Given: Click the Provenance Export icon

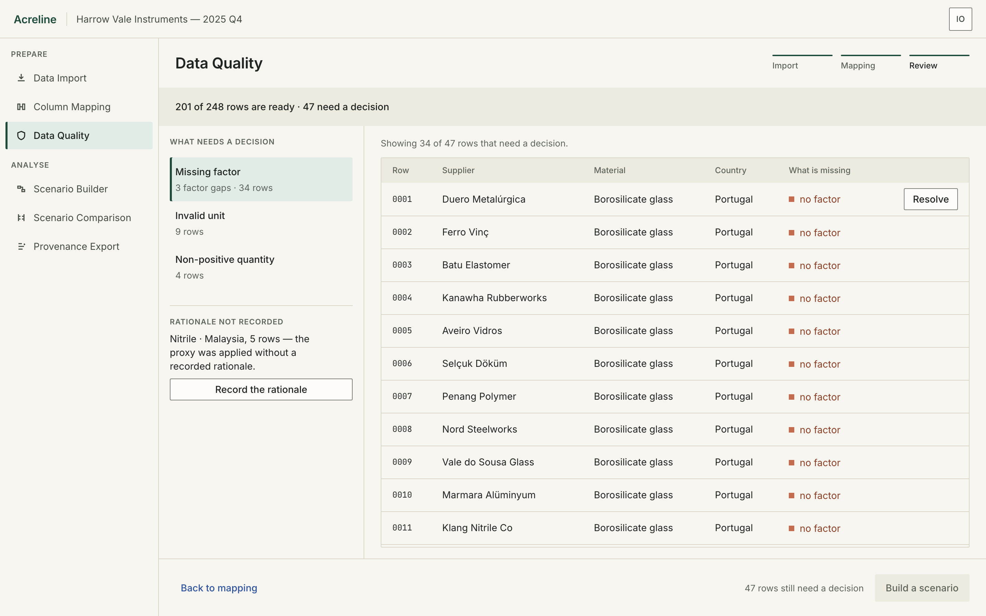Looking at the screenshot, I should [x=21, y=246].
